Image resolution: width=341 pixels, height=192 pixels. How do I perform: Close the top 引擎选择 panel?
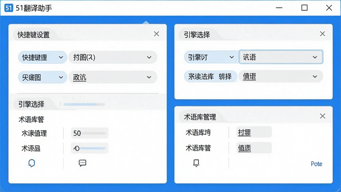tap(322, 34)
